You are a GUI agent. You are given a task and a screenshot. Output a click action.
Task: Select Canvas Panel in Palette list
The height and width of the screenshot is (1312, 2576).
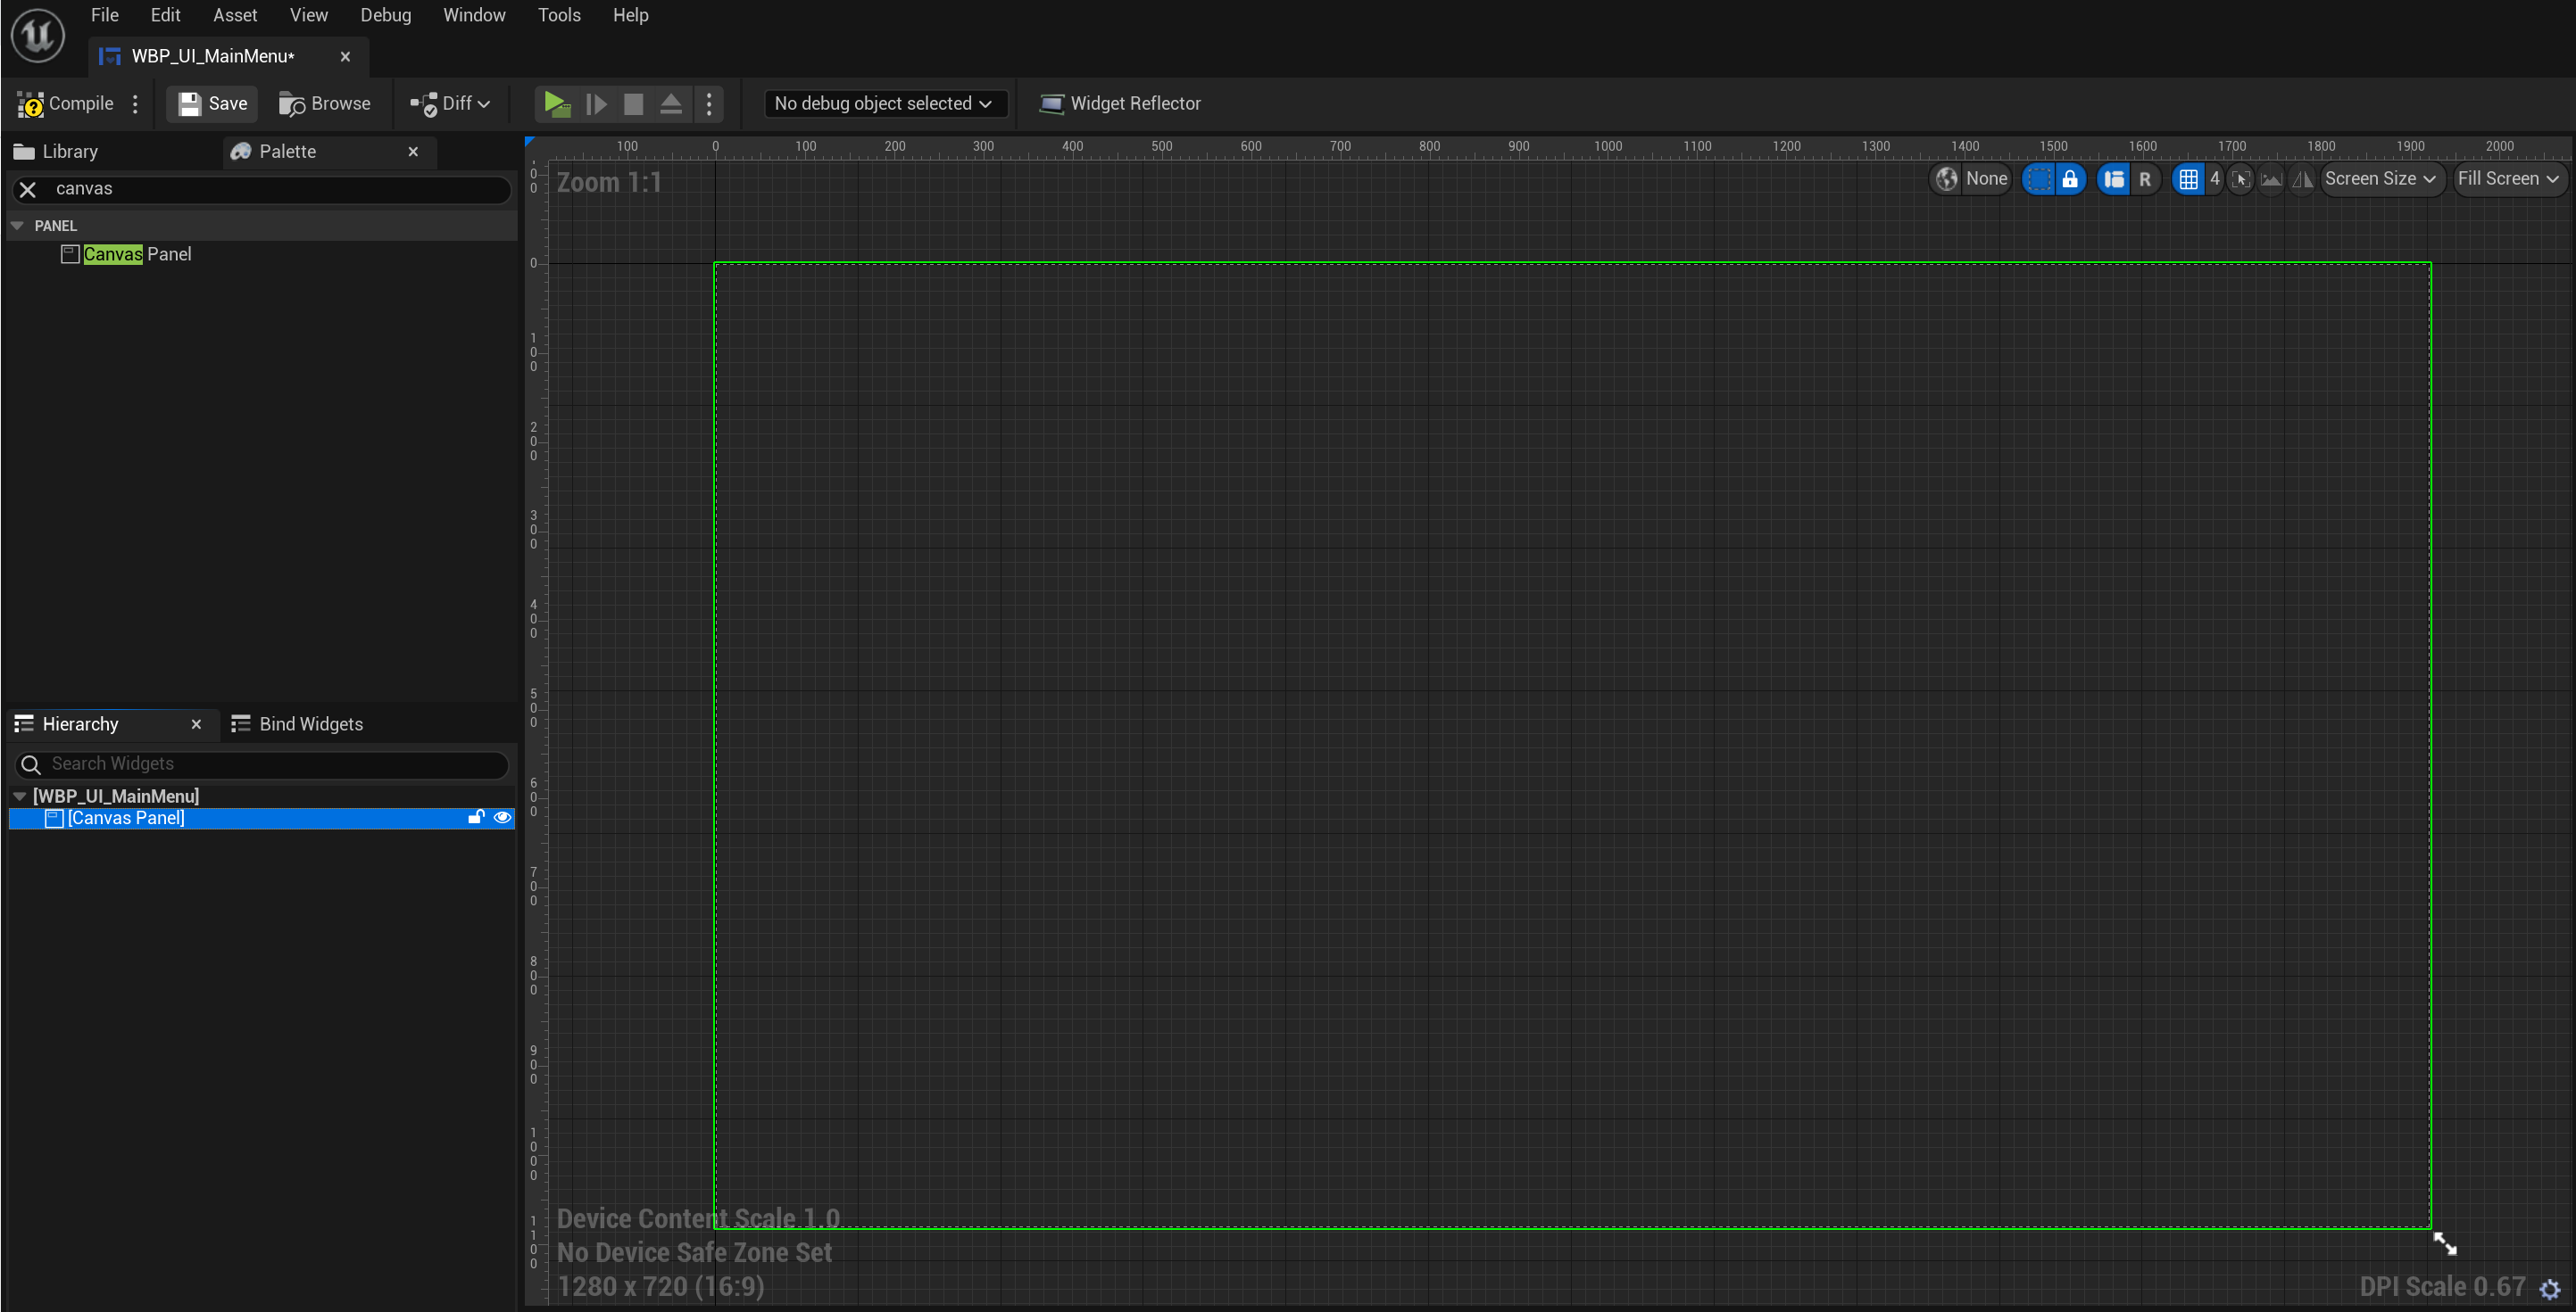tap(136, 254)
